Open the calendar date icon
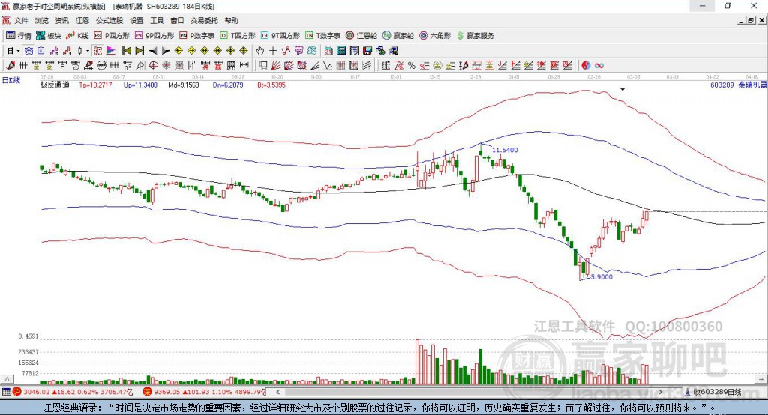Image resolution: width=768 pixels, height=415 pixels. 328,51
